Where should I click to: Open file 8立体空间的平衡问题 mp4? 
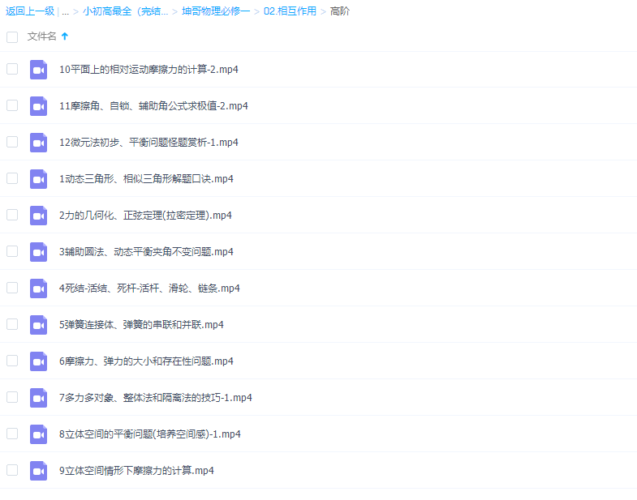point(150,434)
